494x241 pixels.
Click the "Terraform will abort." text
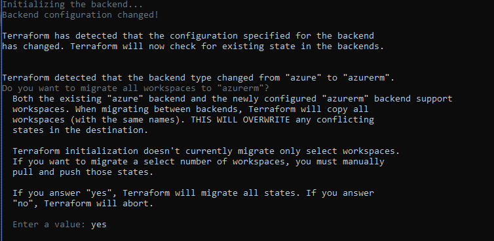tap(99, 204)
